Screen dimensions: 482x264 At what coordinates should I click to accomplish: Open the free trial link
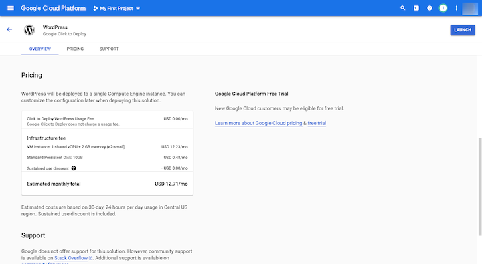click(x=317, y=123)
